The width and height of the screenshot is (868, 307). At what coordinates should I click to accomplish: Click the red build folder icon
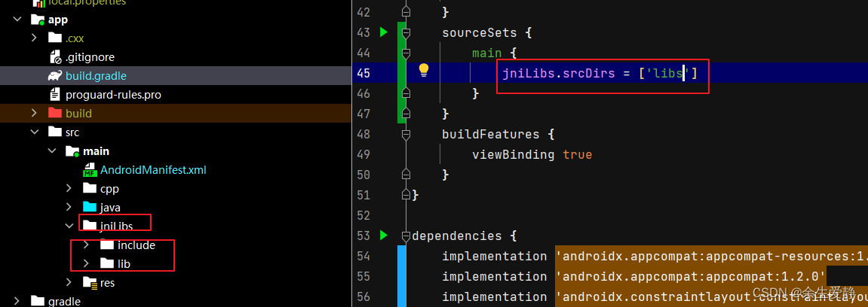point(55,113)
